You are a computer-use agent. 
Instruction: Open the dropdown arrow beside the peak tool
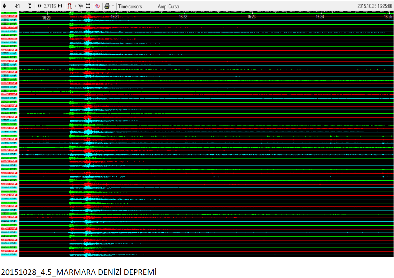click(x=75, y=6)
